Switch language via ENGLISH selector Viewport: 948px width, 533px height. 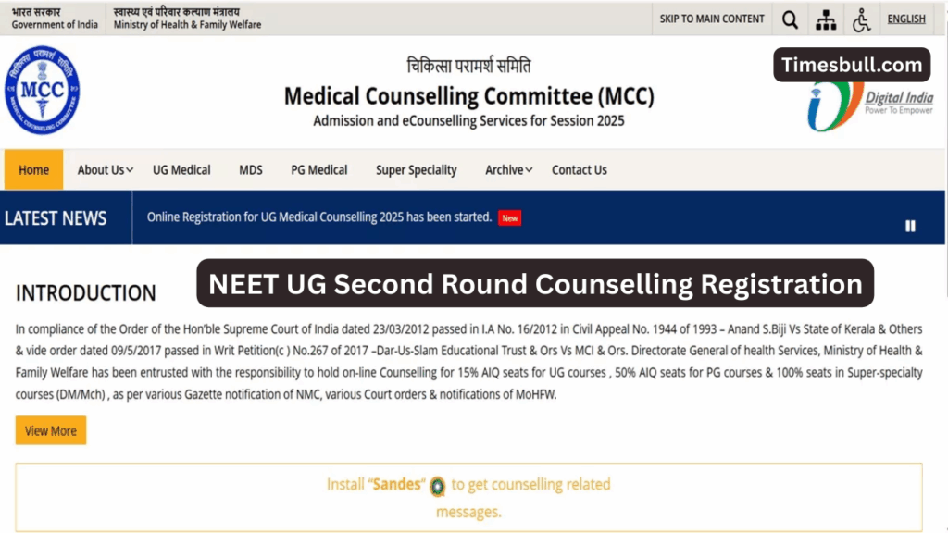tap(905, 19)
